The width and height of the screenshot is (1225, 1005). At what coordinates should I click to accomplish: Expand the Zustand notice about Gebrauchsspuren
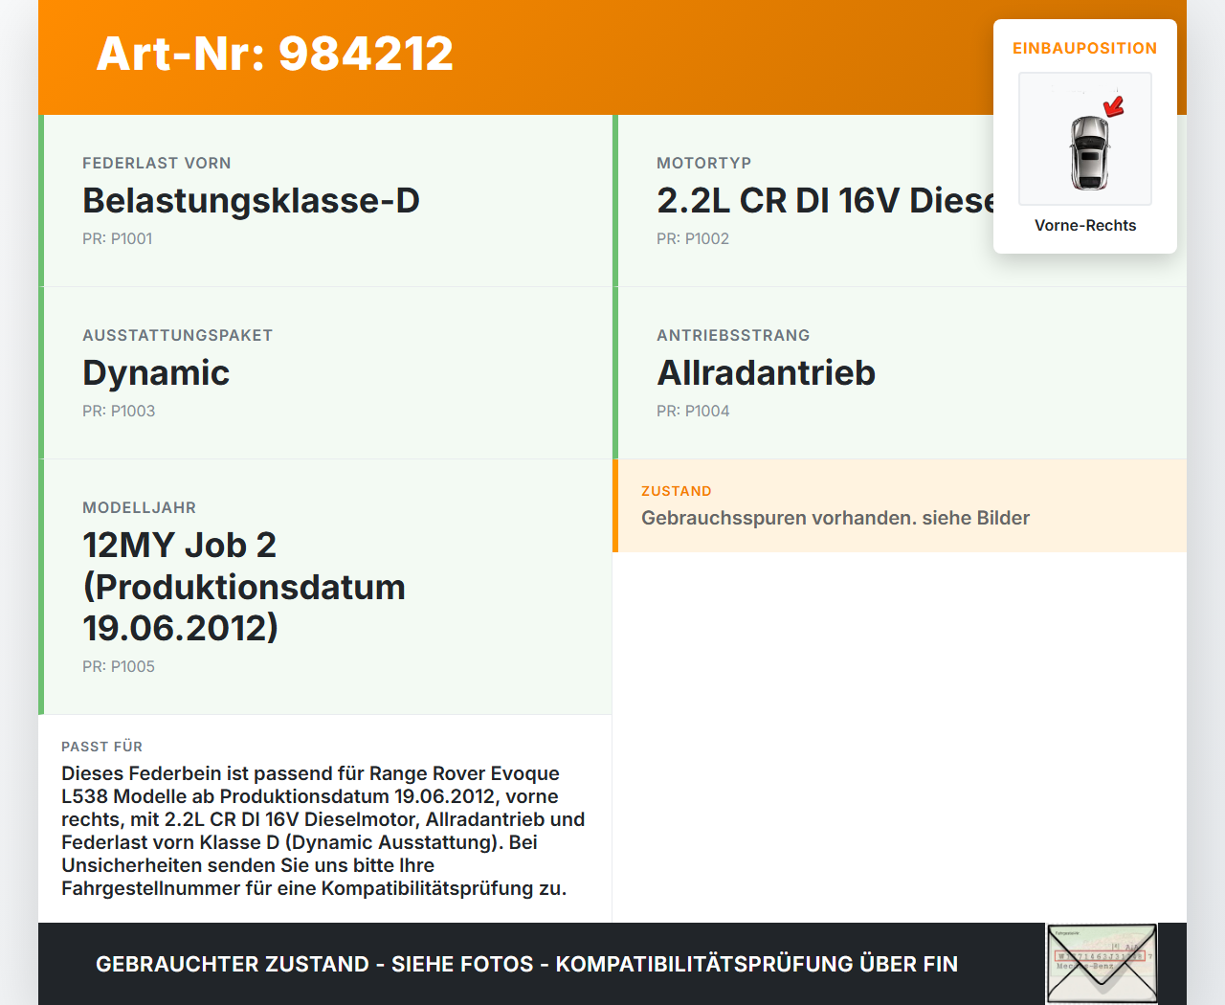pos(835,506)
